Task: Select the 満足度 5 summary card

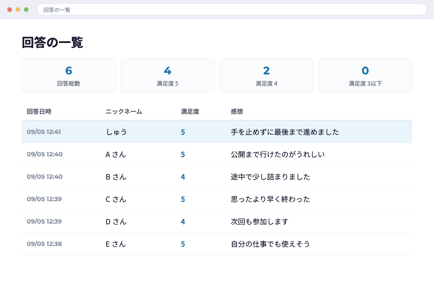Action: point(167,76)
